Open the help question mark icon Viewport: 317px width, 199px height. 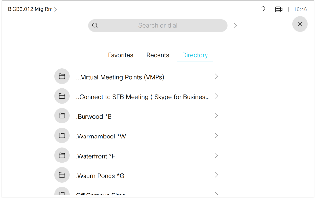coord(263,9)
